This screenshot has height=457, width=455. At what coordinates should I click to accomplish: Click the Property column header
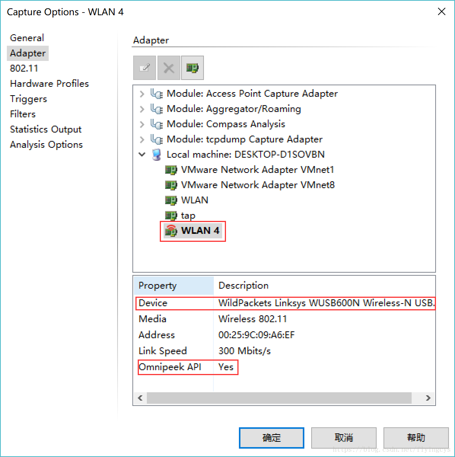point(173,286)
